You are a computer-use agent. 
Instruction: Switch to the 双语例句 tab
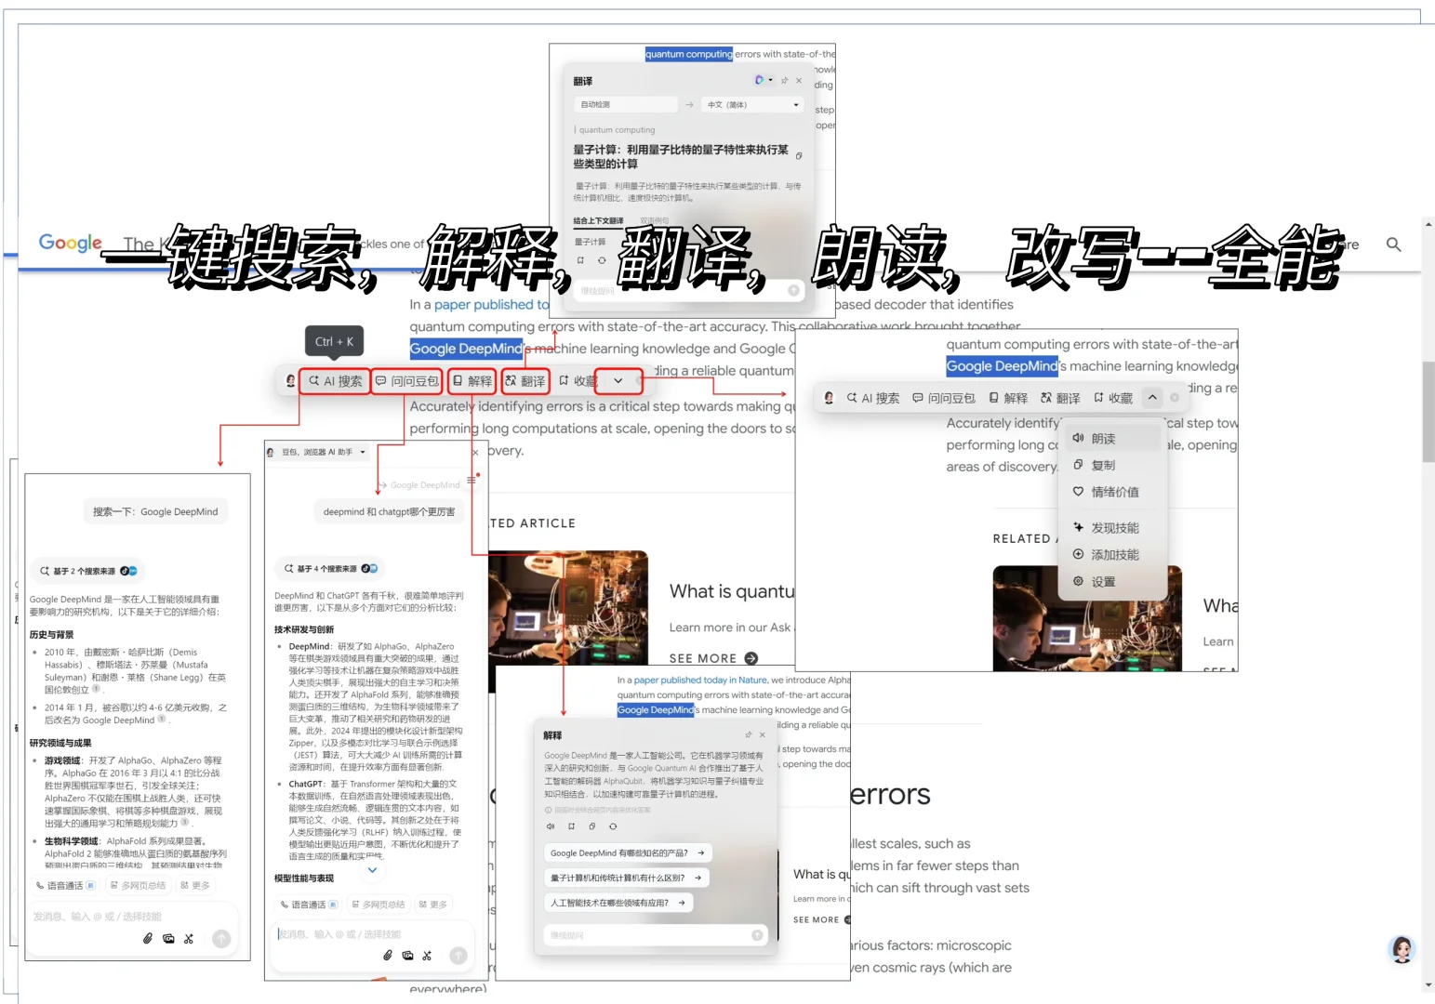(655, 220)
